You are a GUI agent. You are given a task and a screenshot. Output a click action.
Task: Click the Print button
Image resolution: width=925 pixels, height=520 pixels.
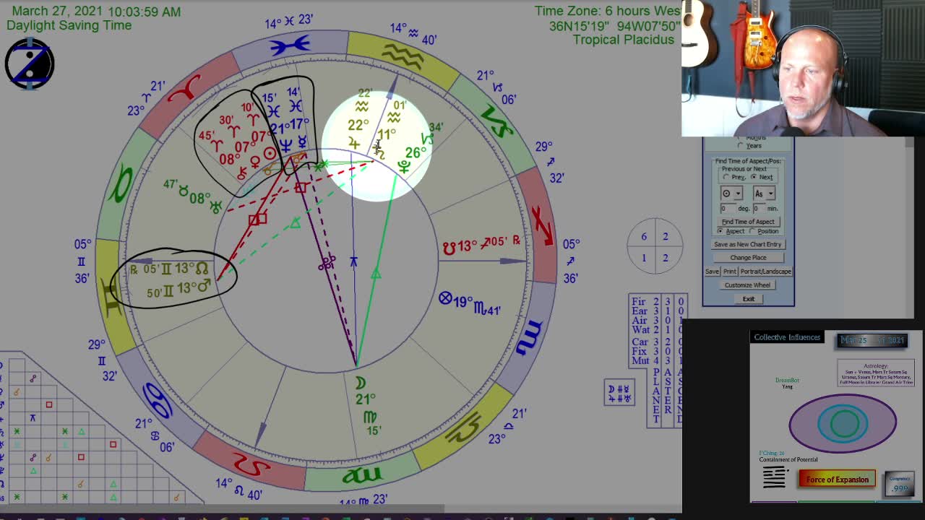(730, 272)
